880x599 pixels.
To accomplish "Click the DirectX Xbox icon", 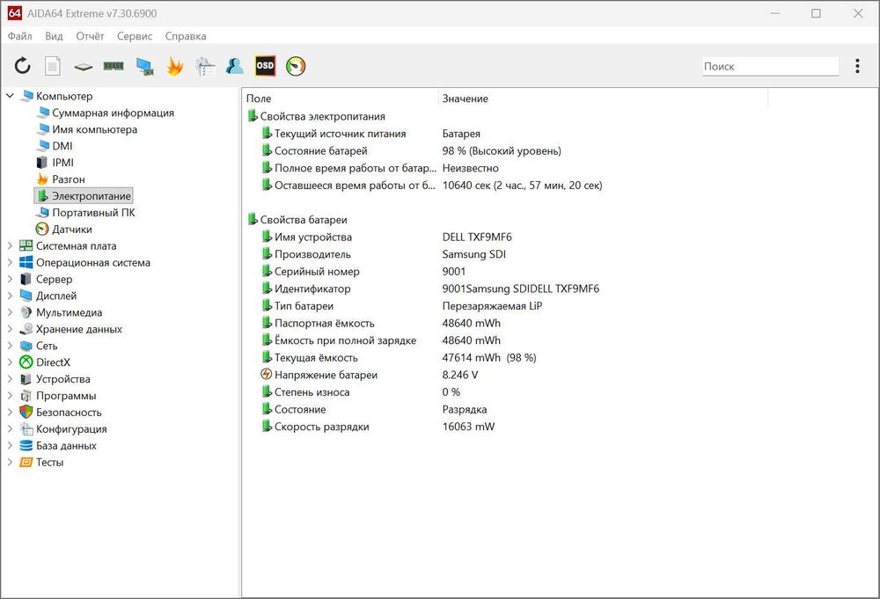I will pyautogui.click(x=26, y=362).
